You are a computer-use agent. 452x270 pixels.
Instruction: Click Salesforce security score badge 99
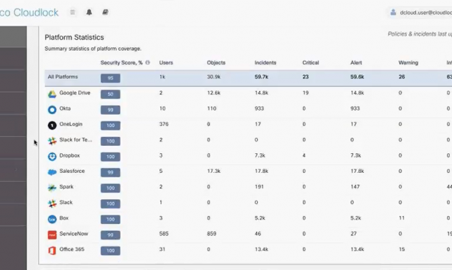111,172
